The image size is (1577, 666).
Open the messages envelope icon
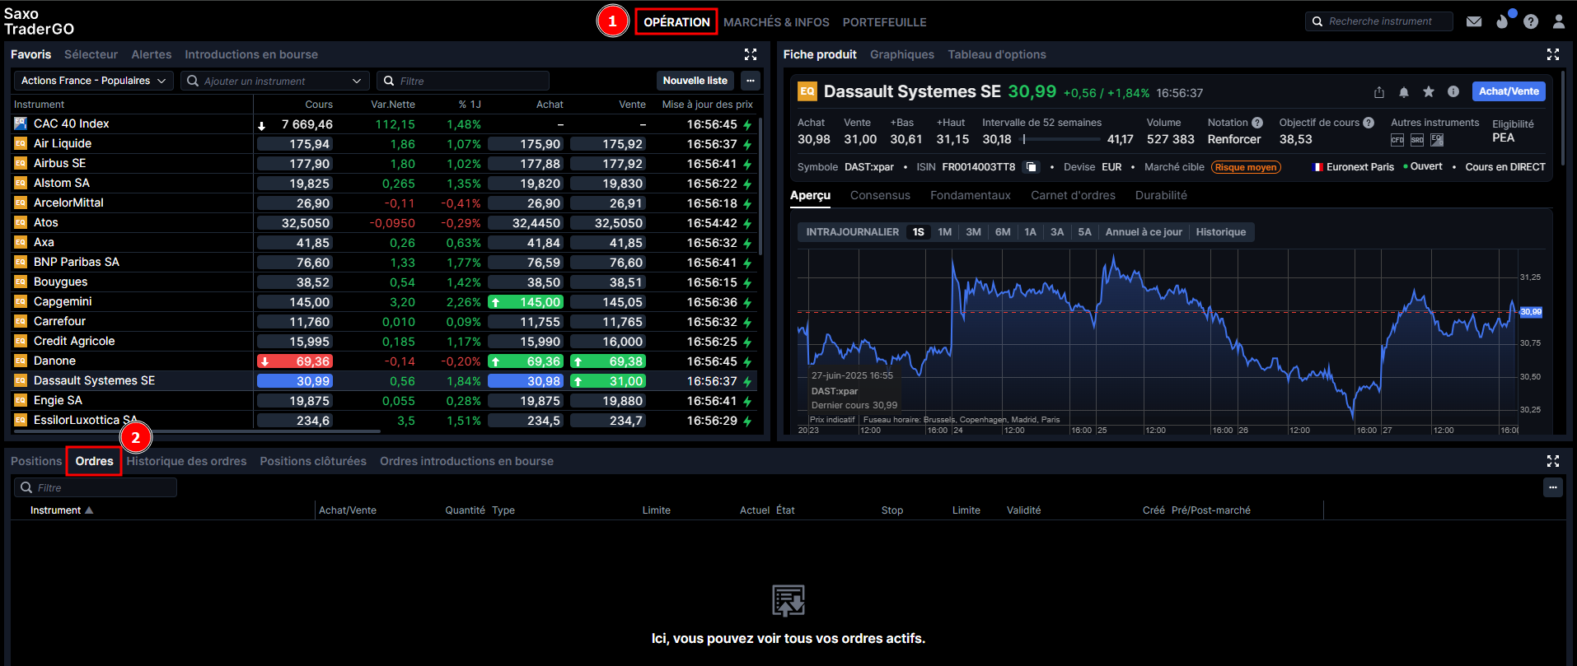(x=1474, y=21)
